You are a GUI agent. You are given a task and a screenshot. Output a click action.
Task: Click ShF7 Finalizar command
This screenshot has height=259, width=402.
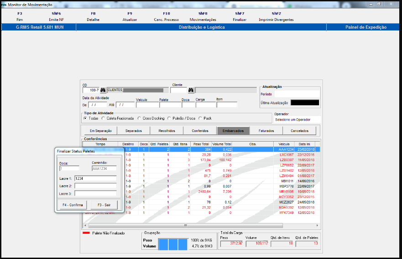(240, 17)
